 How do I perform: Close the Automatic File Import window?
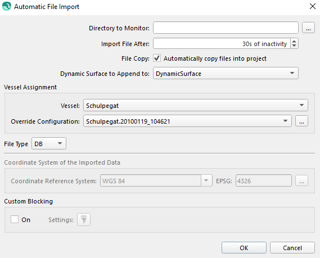coord(313,6)
